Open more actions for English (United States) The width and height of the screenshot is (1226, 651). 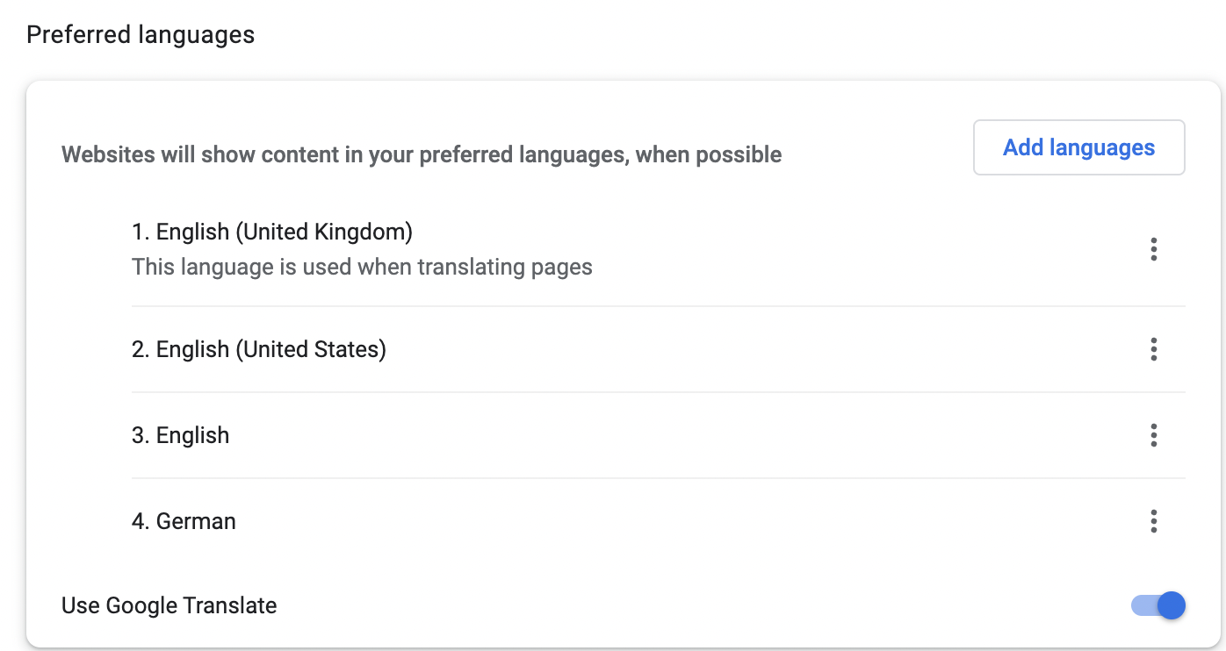pyautogui.click(x=1153, y=349)
